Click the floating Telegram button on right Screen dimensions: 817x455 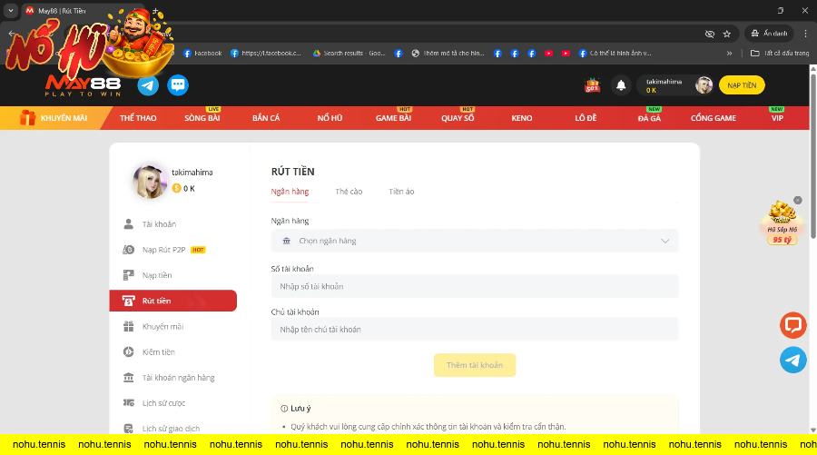click(792, 360)
